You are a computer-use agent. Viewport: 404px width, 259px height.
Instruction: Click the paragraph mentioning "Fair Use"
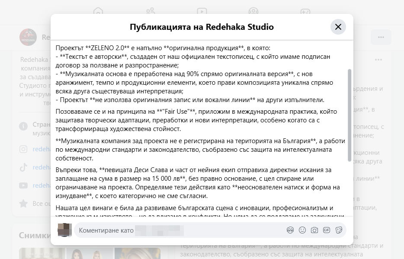(196, 120)
